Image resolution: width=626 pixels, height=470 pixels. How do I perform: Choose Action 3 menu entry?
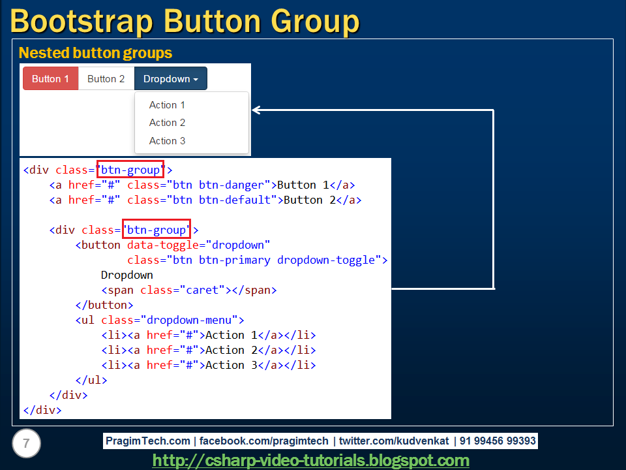(167, 140)
